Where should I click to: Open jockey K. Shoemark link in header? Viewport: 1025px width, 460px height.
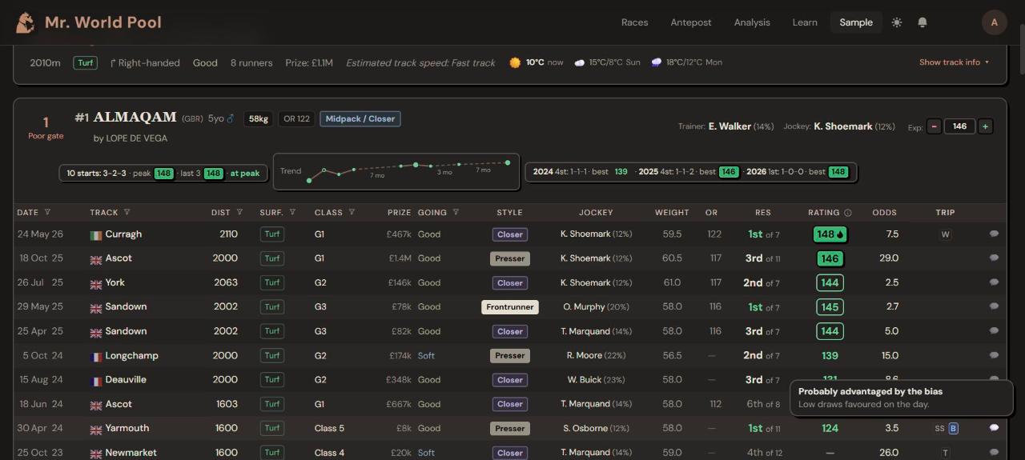(843, 126)
